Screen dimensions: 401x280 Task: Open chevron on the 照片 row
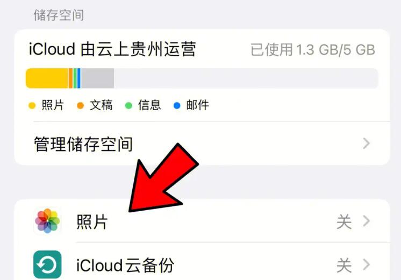[x=366, y=221]
